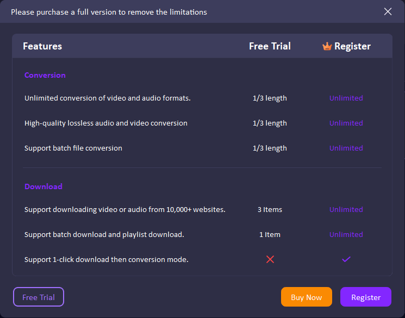This screenshot has height=318, width=405.
Task: Click Unlimited for playlist download row
Action: point(346,234)
